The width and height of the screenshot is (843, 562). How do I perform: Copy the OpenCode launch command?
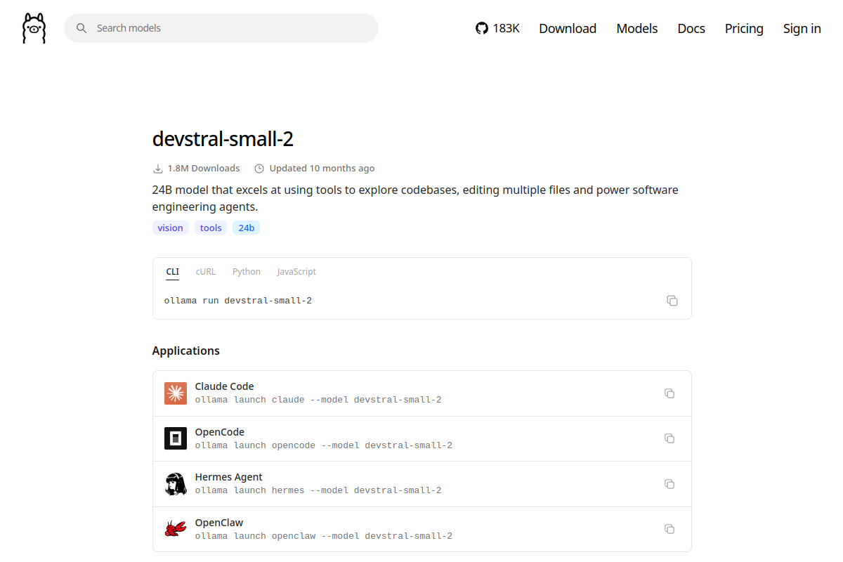669,438
